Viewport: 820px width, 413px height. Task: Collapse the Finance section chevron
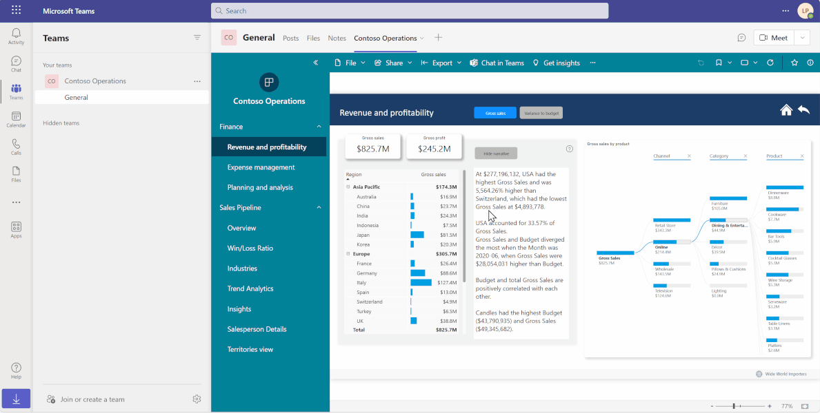click(319, 127)
